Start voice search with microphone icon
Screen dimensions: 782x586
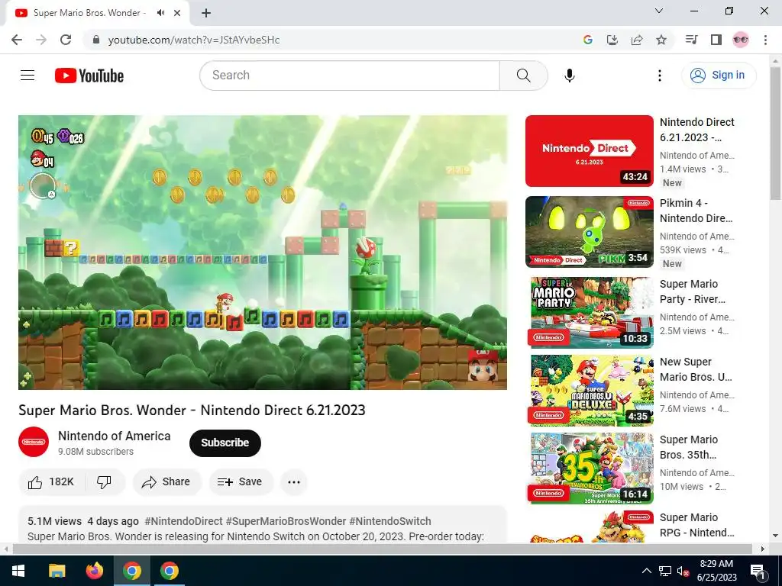[570, 76]
